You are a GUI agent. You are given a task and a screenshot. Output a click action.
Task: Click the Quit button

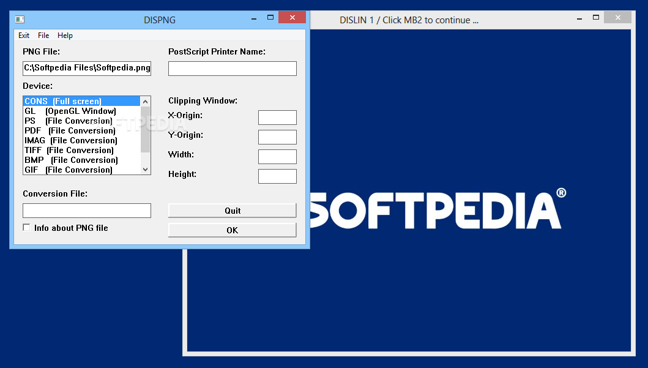(233, 211)
